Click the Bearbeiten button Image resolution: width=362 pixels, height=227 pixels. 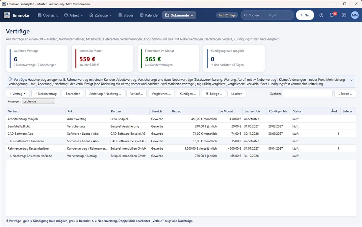tap(73, 94)
